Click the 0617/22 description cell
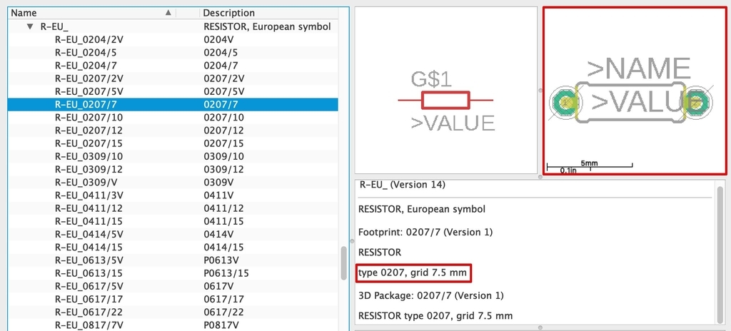The width and height of the screenshot is (731, 331). tap(223, 312)
